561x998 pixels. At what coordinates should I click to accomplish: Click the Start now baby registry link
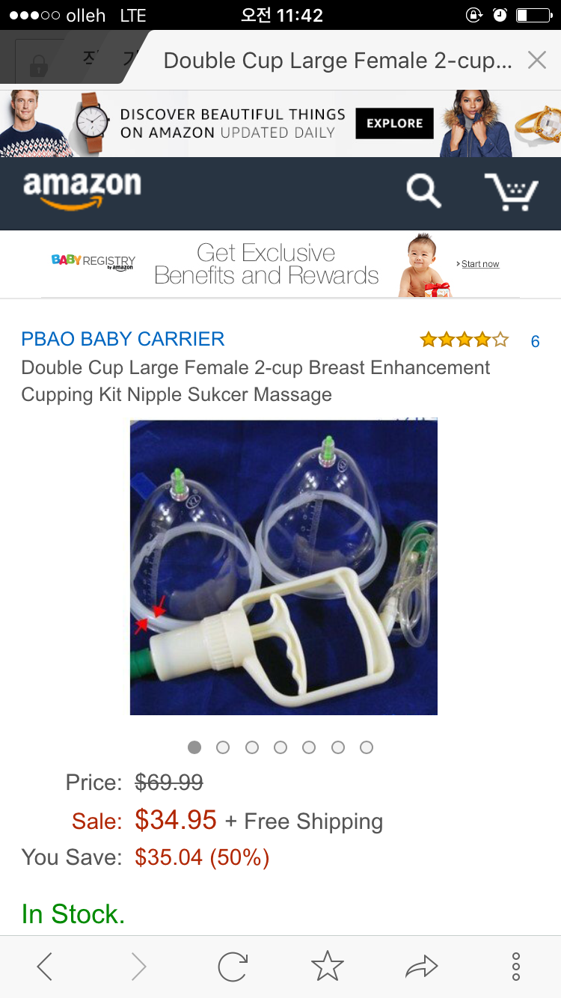[479, 264]
